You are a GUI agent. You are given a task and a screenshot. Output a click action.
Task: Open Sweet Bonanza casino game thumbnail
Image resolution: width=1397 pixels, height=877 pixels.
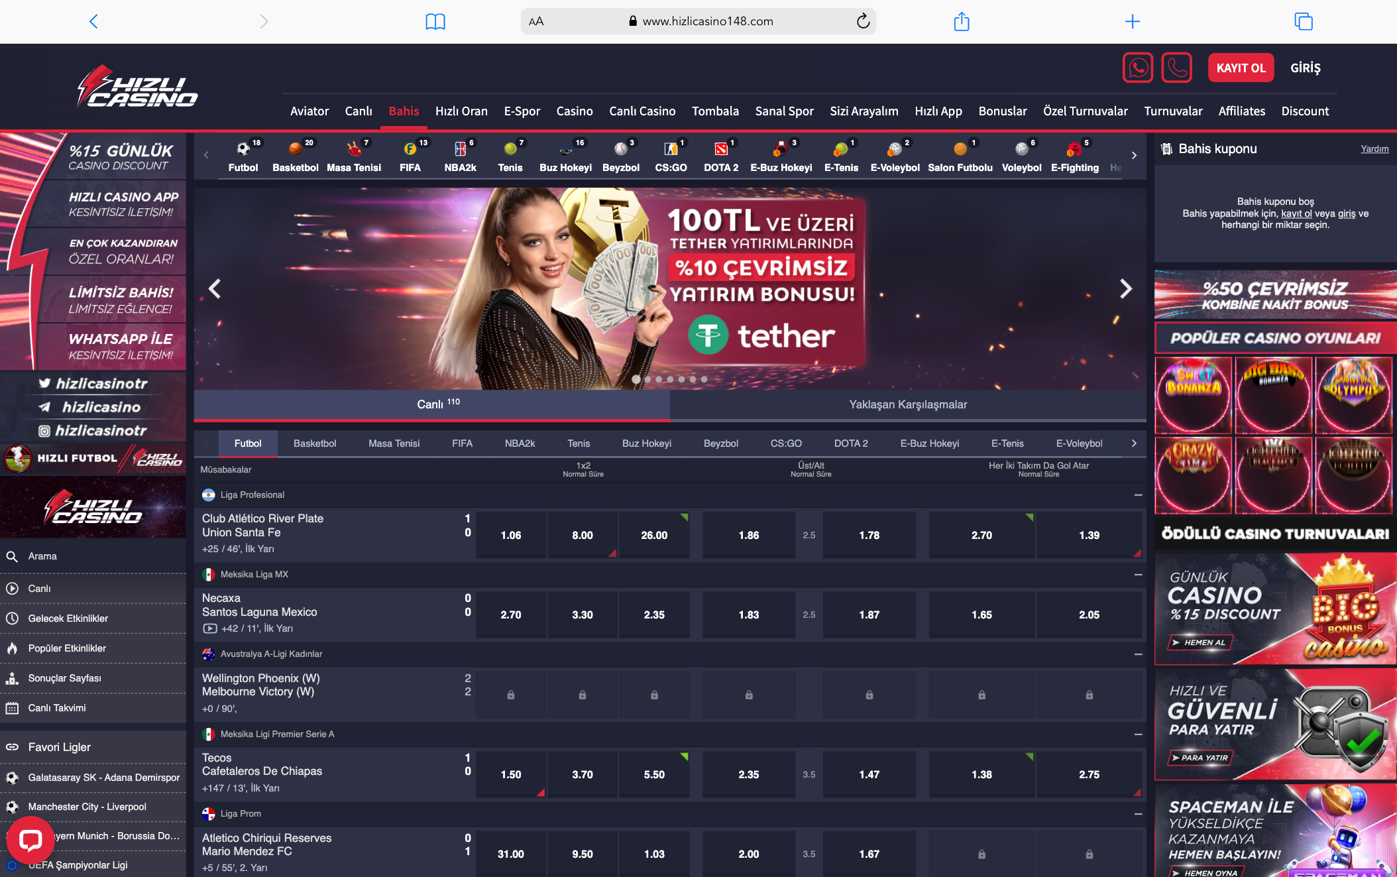[x=1194, y=395]
